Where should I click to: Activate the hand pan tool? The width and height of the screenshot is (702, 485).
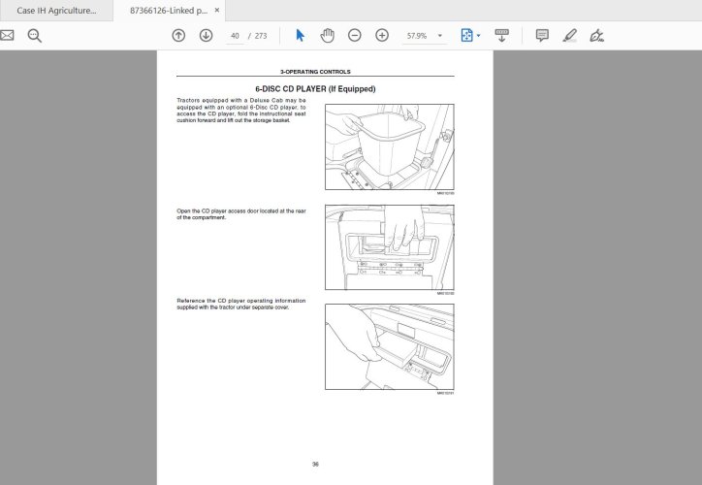click(x=328, y=35)
